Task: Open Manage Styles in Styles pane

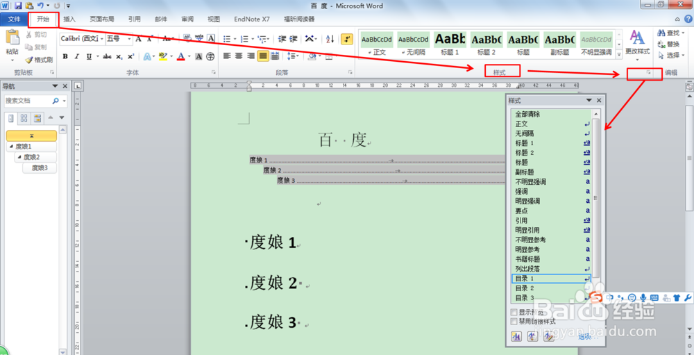Action: tap(549, 337)
